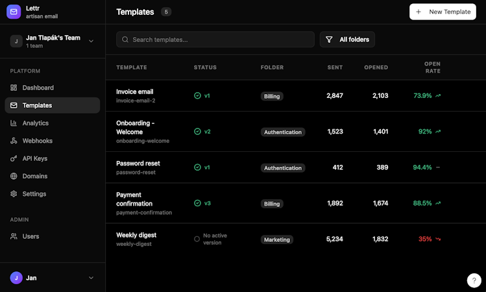Click the Domains globe icon

[x=14, y=176]
